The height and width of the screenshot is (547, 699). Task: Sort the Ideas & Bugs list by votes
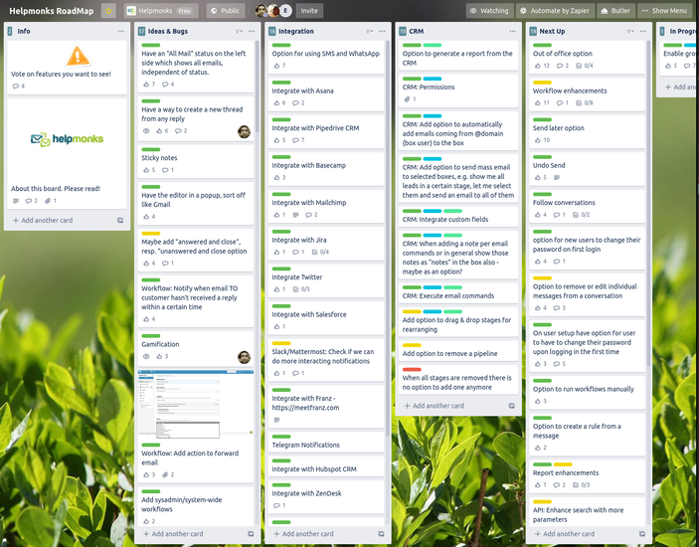click(x=239, y=31)
